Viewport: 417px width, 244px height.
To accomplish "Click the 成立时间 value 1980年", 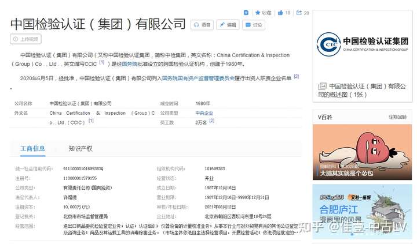I will point(203,103).
